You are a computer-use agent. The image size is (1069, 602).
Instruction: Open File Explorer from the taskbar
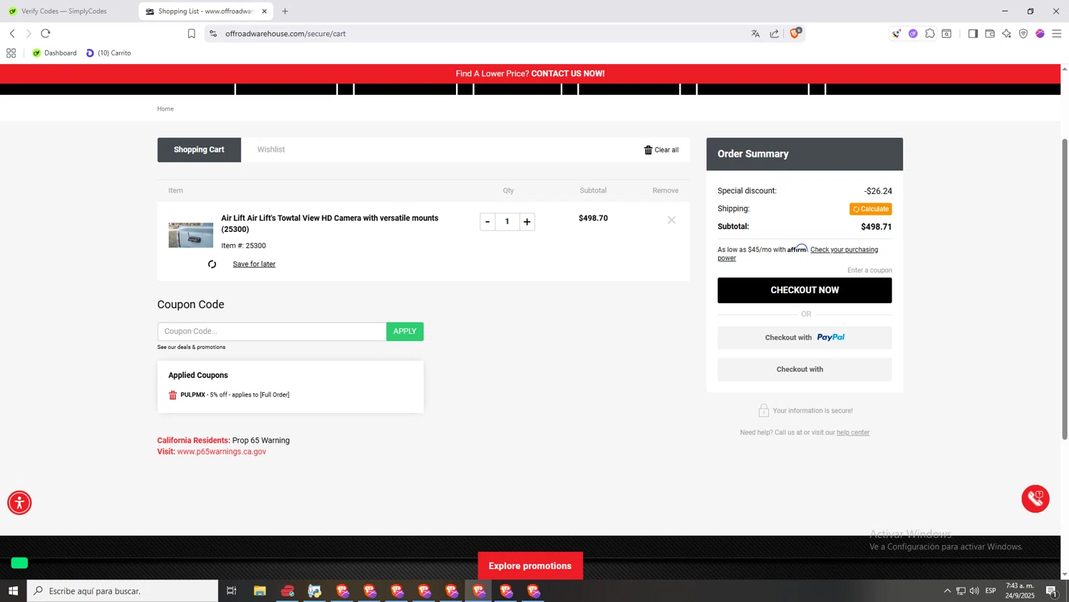point(259,591)
